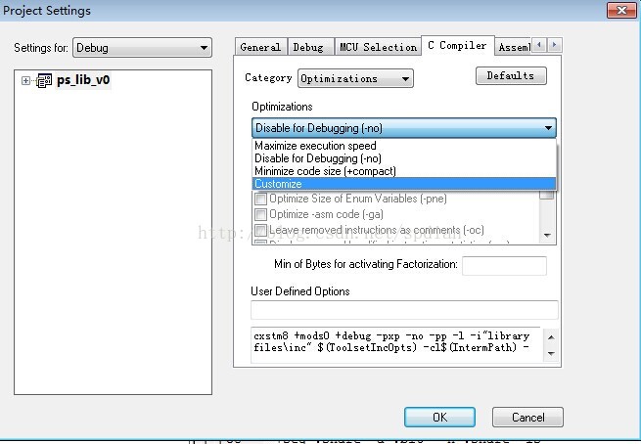The height and width of the screenshot is (444, 641).
Task: Toggle Optimize Size of Enum Variables checkbox
Action: (260, 199)
